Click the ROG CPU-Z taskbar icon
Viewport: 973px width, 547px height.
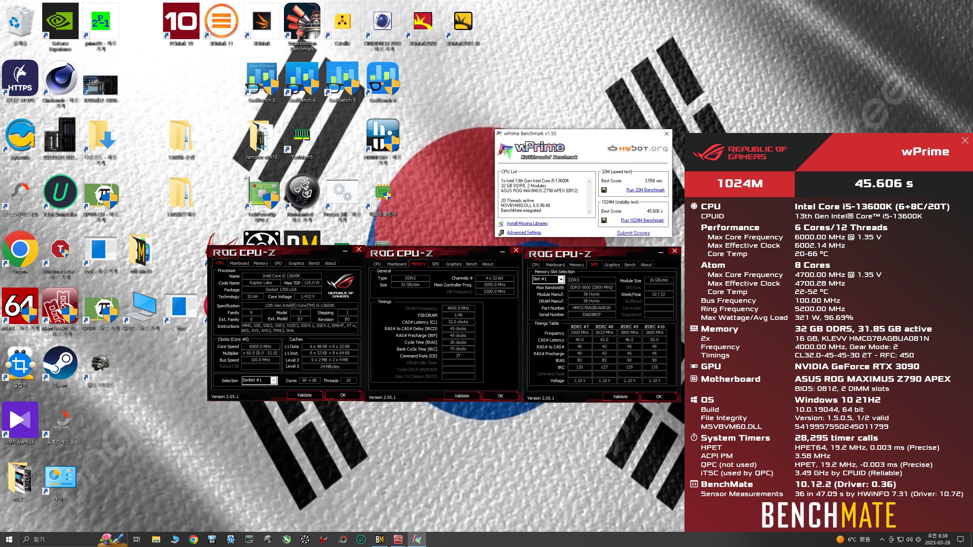tap(398, 539)
